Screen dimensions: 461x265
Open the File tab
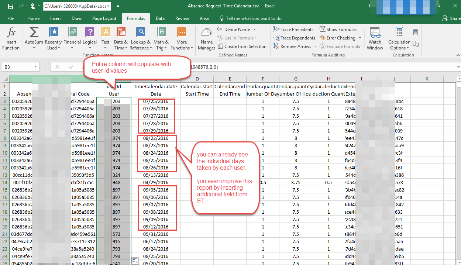(11, 18)
